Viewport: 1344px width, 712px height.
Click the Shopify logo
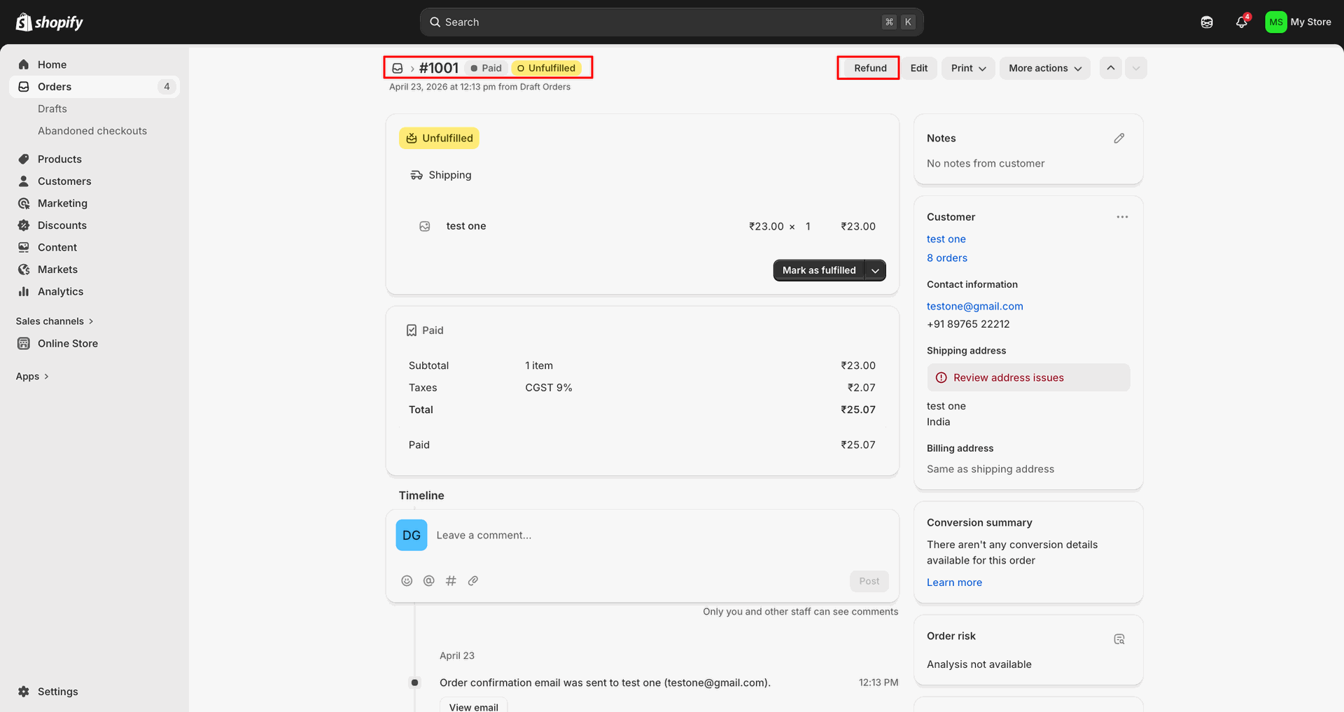pos(49,22)
